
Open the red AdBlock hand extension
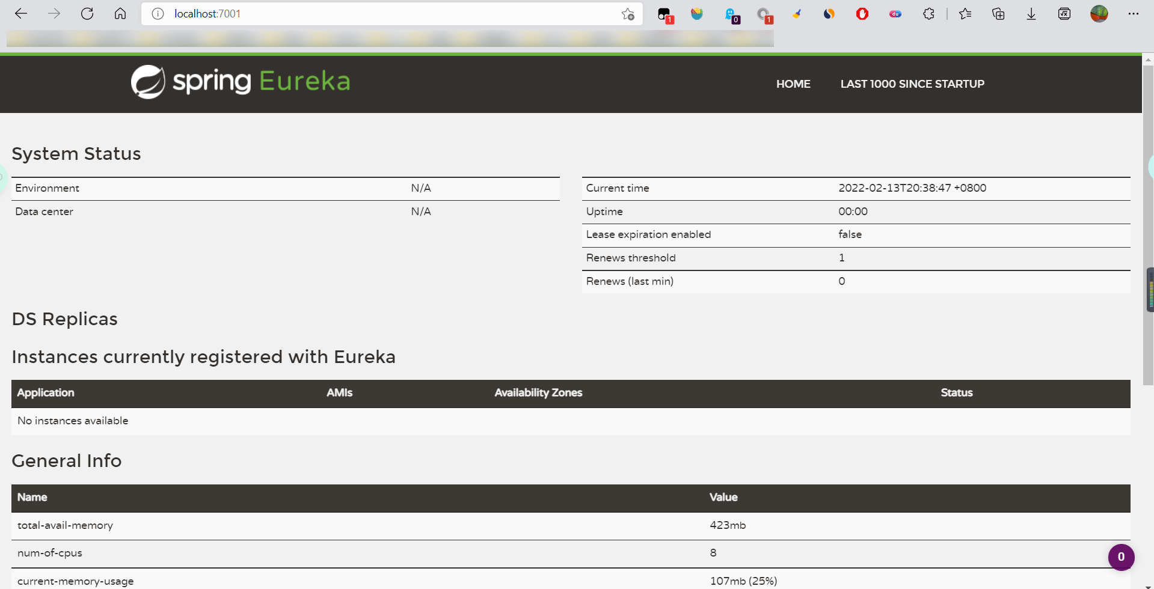pyautogui.click(x=862, y=14)
